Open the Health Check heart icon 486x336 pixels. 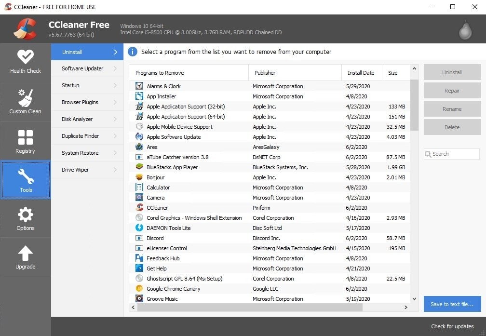tap(25, 57)
